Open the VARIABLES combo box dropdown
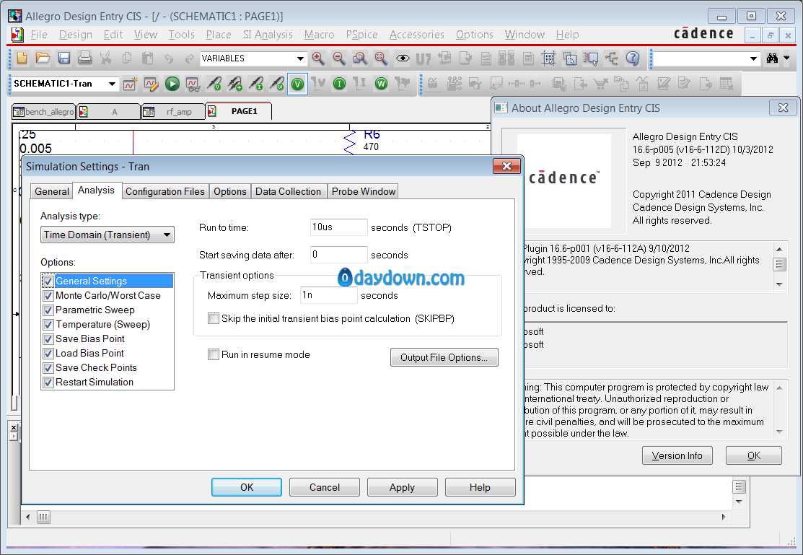Viewport: 803px width, 555px height. 300,58
